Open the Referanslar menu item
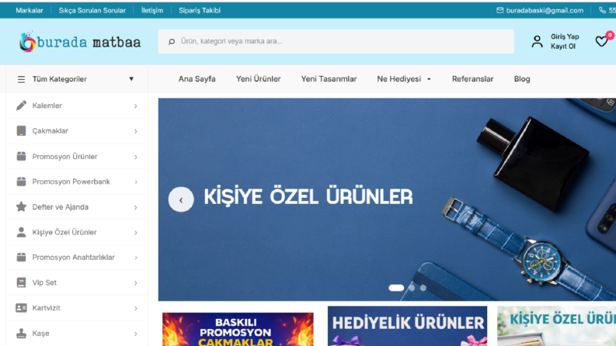Viewport: 616px width, 346px height. click(x=472, y=79)
